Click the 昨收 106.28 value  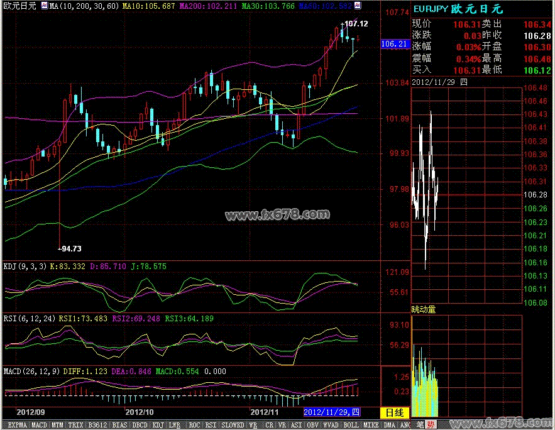(x=537, y=36)
